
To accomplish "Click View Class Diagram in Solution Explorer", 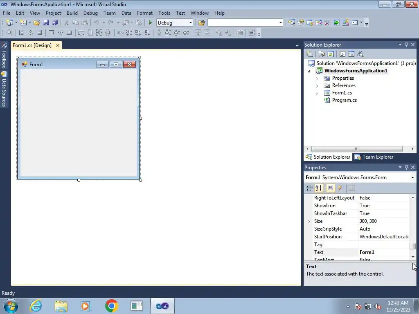I will coord(360,54).
